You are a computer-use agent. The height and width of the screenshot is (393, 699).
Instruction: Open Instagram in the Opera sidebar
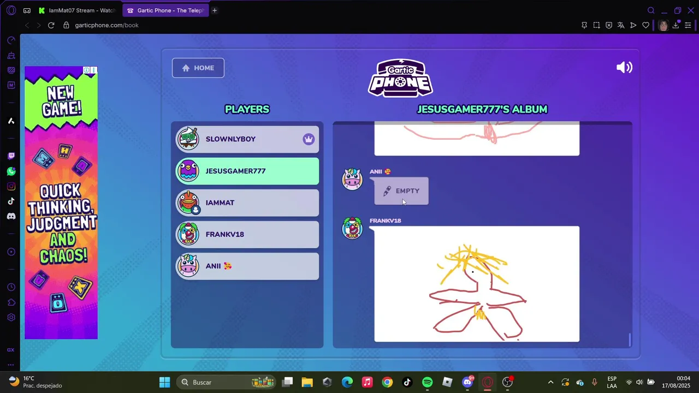point(11,186)
